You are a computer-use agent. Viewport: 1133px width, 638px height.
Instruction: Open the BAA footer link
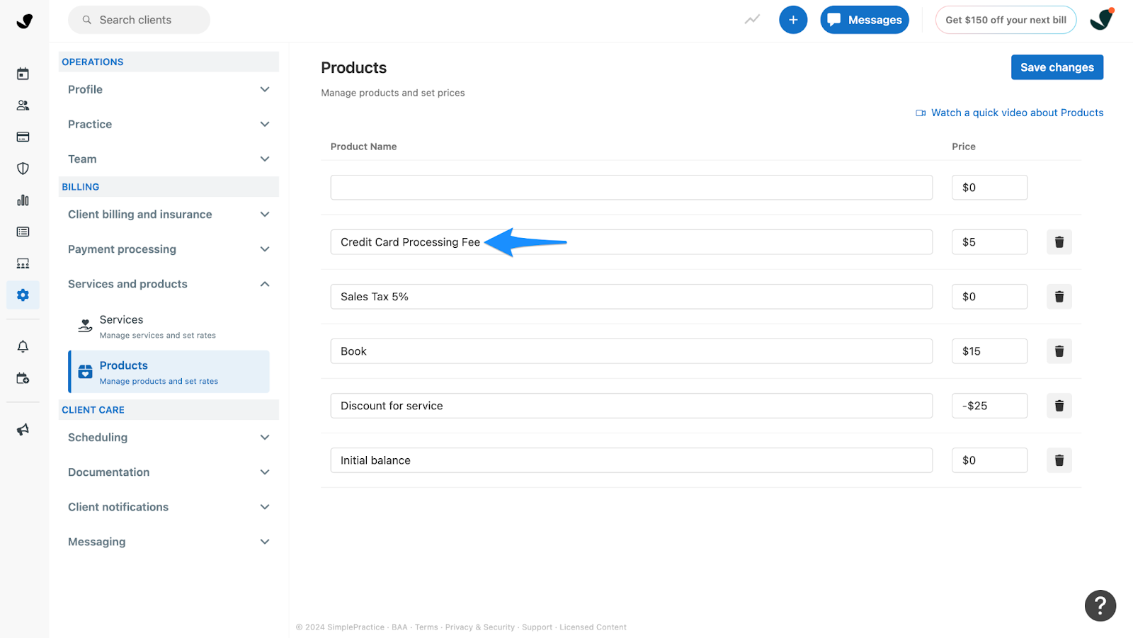pyautogui.click(x=399, y=627)
